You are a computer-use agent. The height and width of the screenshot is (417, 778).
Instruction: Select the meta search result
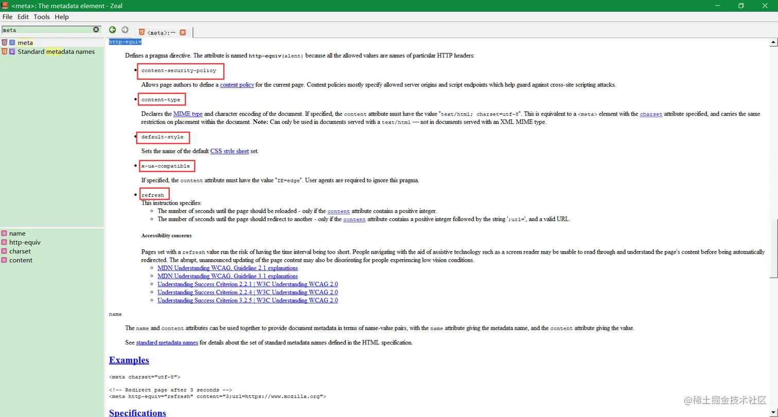pyautogui.click(x=51, y=43)
